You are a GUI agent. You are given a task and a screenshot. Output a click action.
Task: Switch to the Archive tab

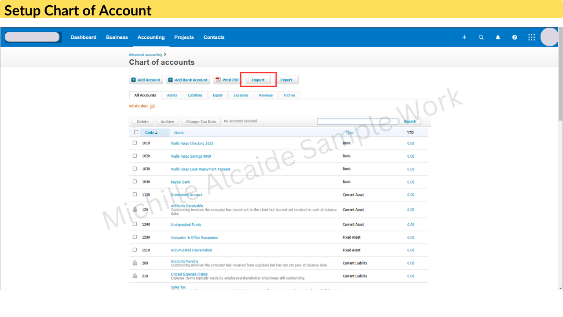(289, 95)
